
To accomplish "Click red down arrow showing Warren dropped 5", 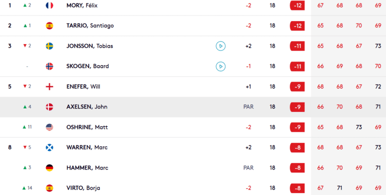I will pyautogui.click(x=25, y=147).
